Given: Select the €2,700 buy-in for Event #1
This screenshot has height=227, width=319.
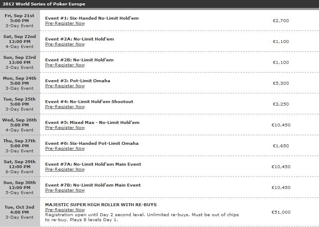Looking at the screenshot, I should pos(281,20).
